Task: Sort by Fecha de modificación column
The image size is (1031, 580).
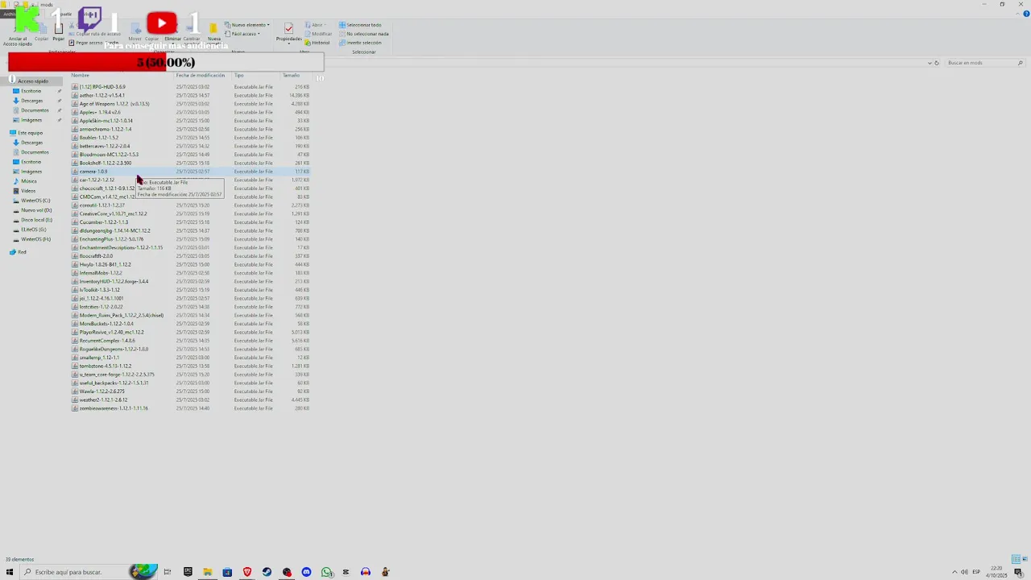Action: (x=201, y=75)
